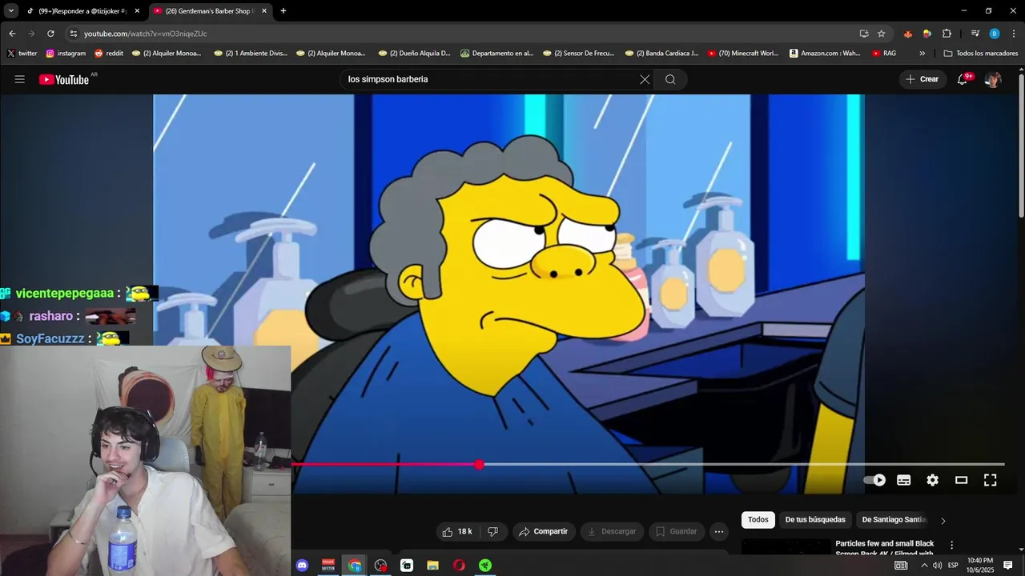Viewport: 1025px width, 576px height.
Task: Run search with magnifying glass button
Action: [670, 79]
